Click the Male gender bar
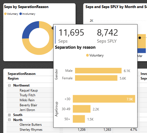The height and width of the screenshot is (133, 147). tap(98, 71)
